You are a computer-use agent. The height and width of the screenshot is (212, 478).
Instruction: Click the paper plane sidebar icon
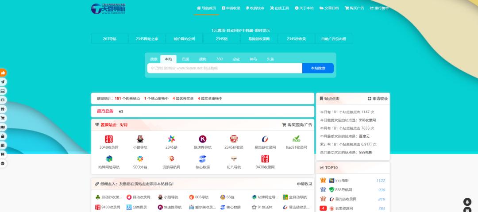(x=3, y=82)
